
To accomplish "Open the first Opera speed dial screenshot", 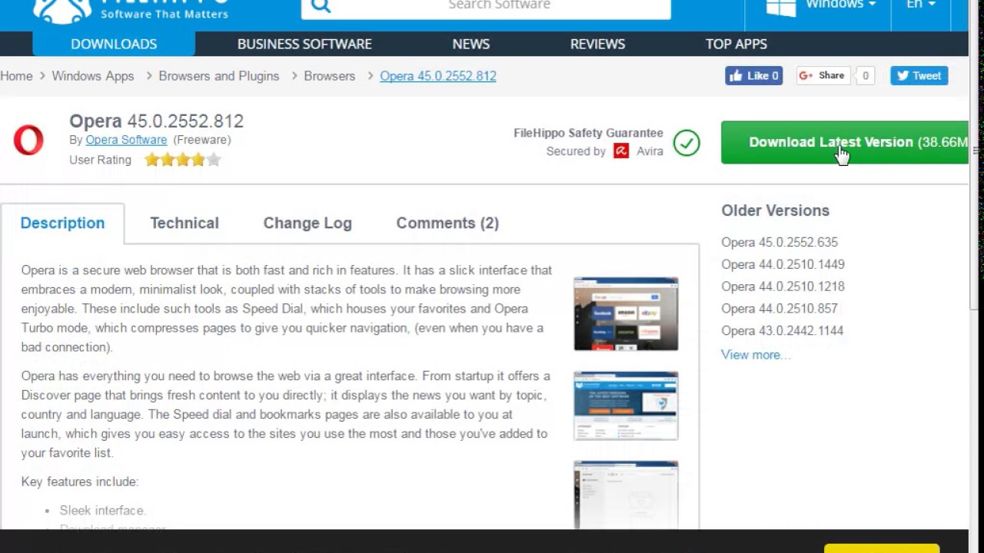I will (x=626, y=313).
